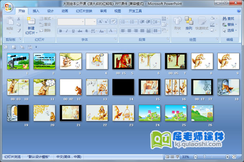Toggle Slide Sorter view button in status bar
The width and height of the screenshot is (244, 162).
173,157
